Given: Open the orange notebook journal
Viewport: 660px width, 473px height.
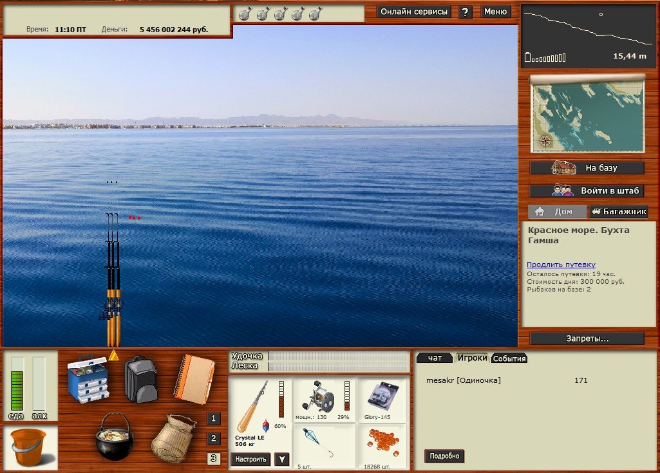Looking at the screenshot, I should (193, 378).
